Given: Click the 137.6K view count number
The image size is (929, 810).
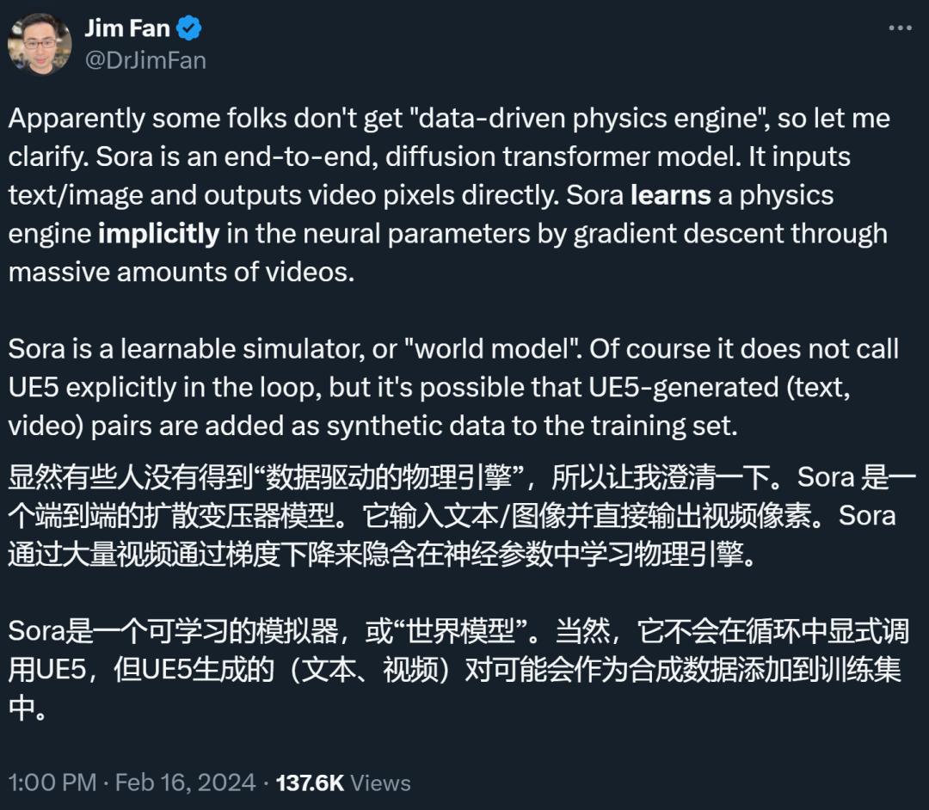Looking at the screenshot, I should click(x=310, y=782).
